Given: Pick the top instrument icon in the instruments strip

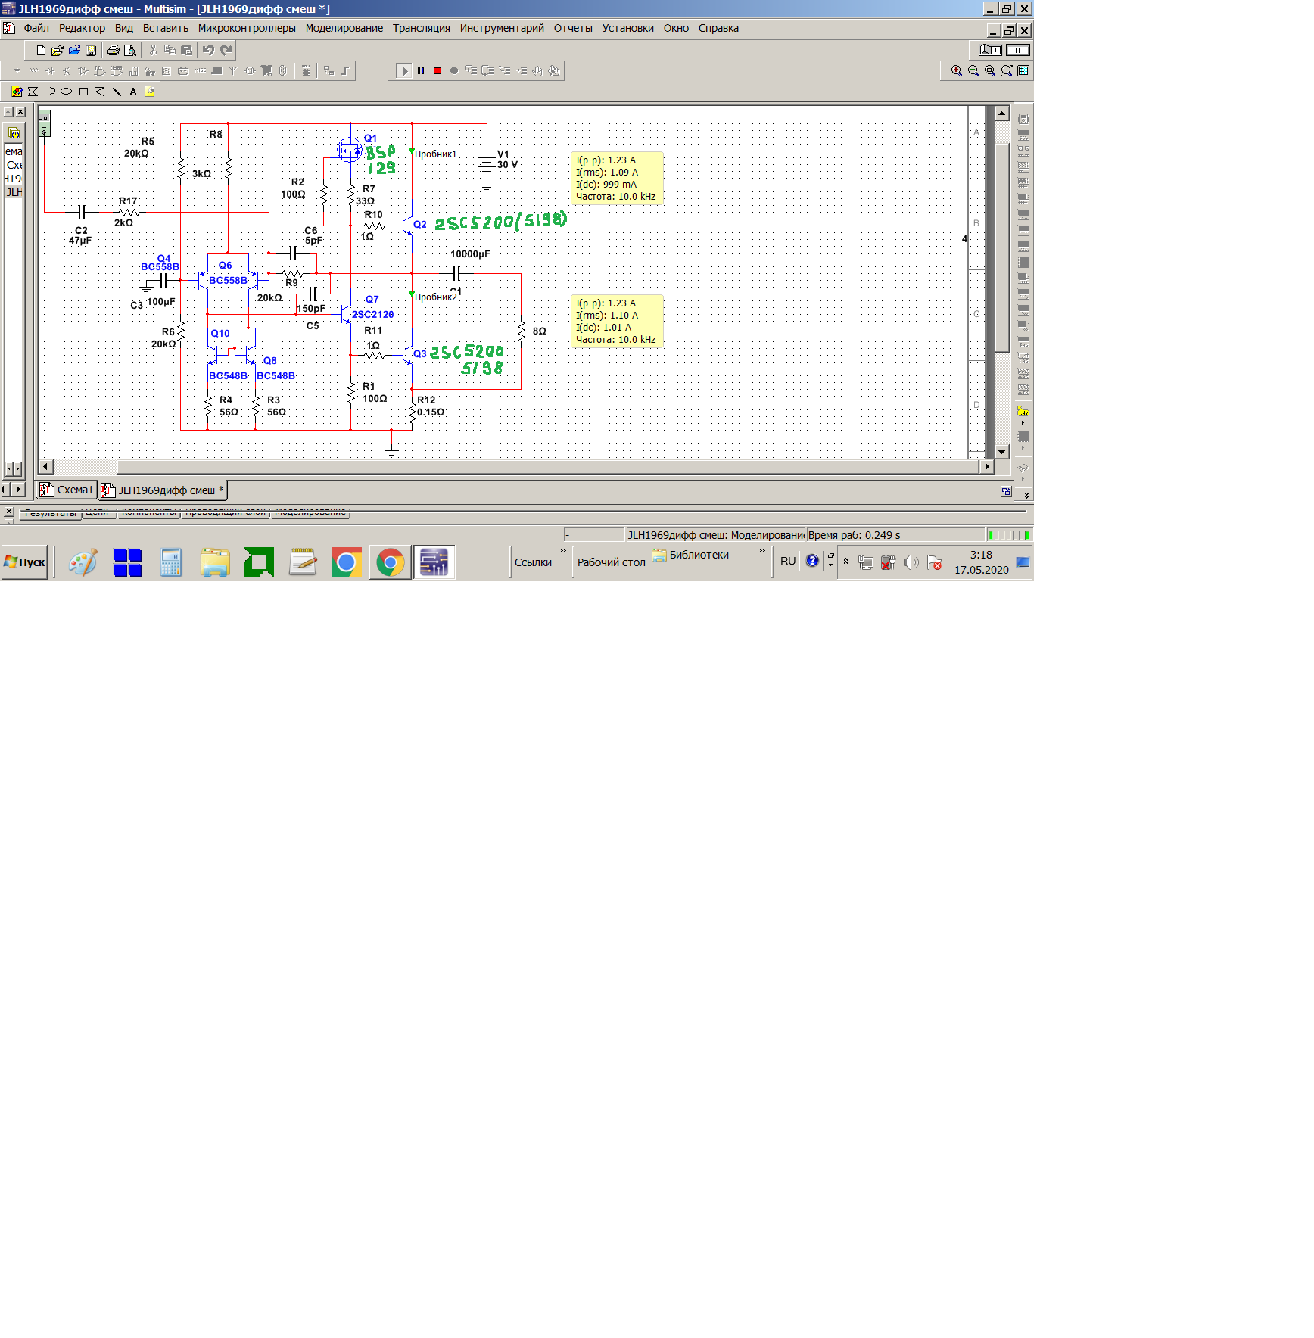Looking at the screenshot, I should [1023, 120].
